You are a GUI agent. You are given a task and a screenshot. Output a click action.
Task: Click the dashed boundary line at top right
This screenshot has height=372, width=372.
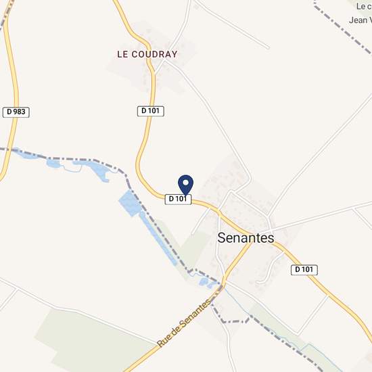(342, 27)
